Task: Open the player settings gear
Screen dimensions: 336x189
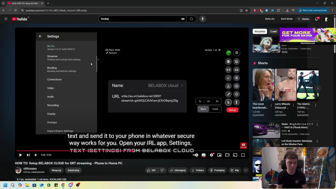Action: click(x=212, y=155)
